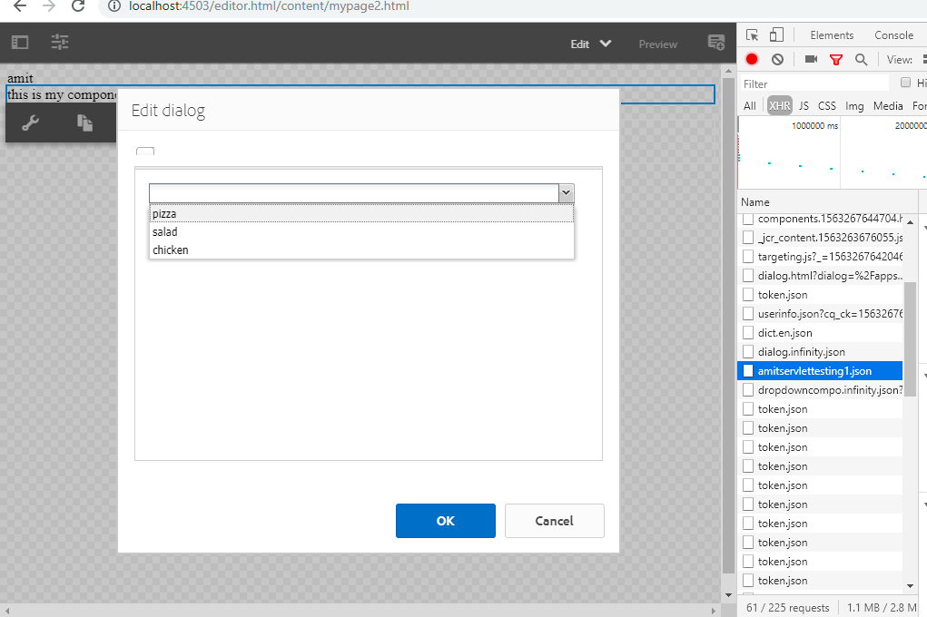Toggle the AEM side panel icon
927x617 pixels.
[x=20, y=43]
